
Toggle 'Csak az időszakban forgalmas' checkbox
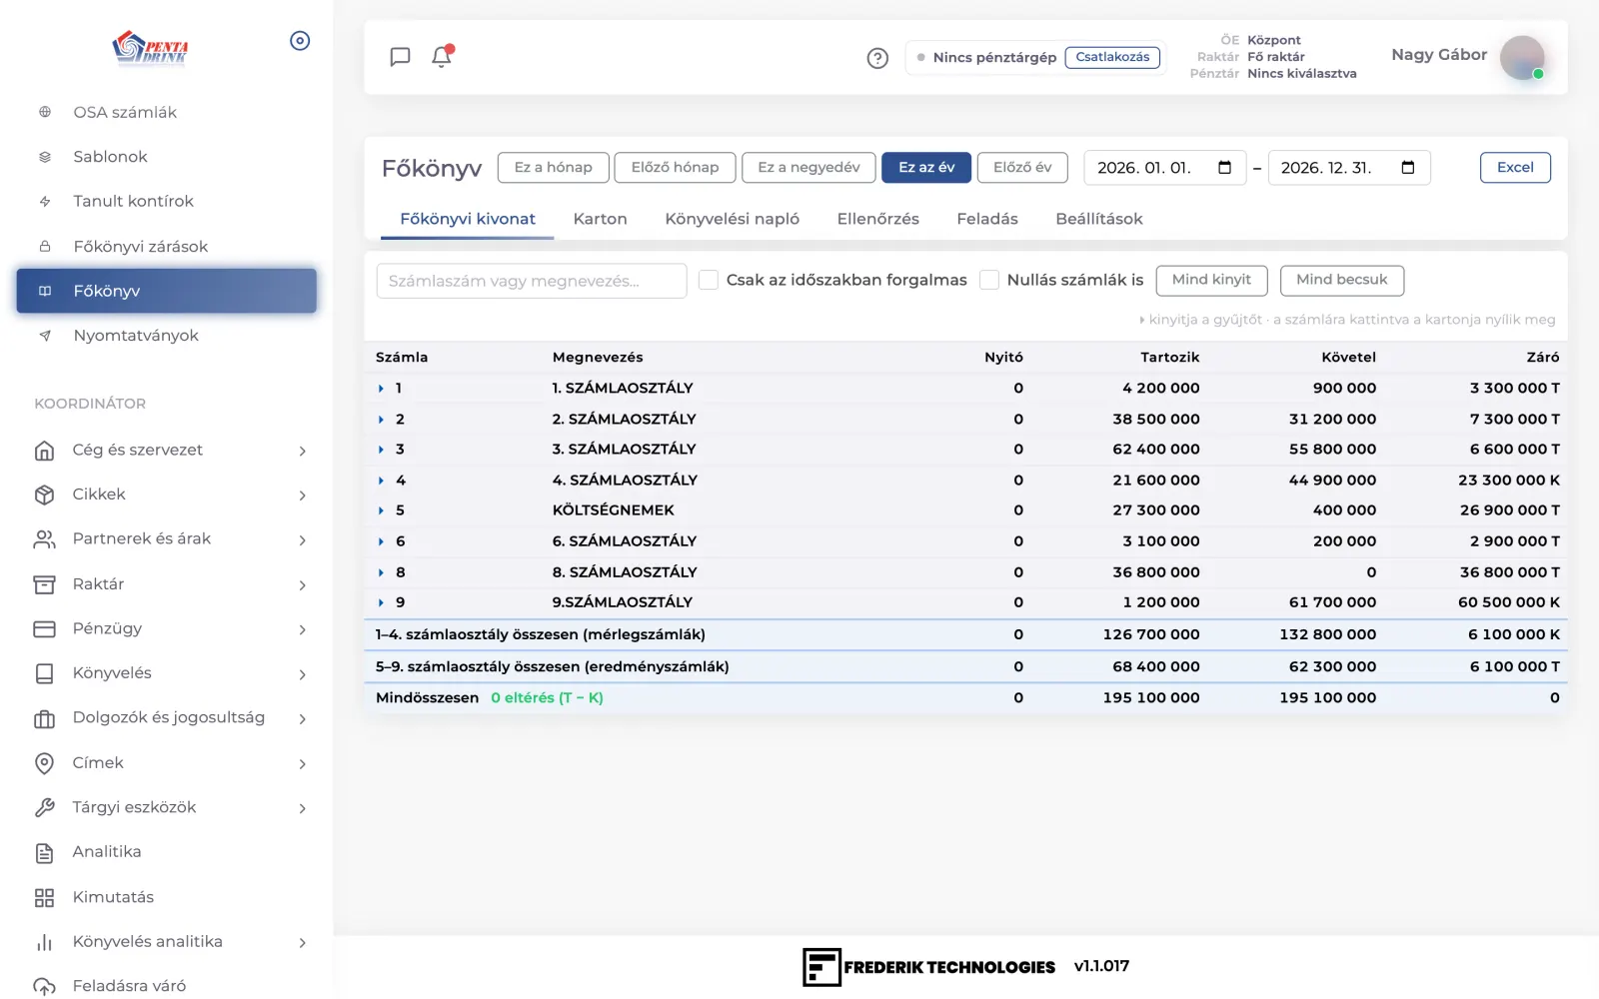coord(709,280)
